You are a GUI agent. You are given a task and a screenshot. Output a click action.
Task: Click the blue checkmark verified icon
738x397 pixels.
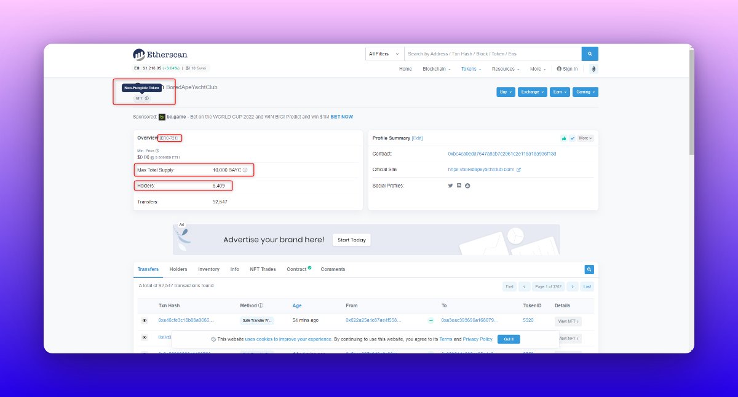pos(573,138)
